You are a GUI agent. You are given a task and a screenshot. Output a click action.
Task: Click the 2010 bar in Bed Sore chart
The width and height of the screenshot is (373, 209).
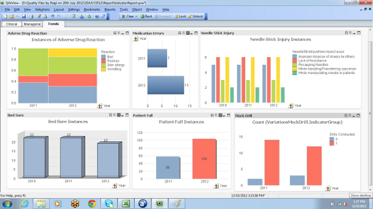(x=35, y=157)
